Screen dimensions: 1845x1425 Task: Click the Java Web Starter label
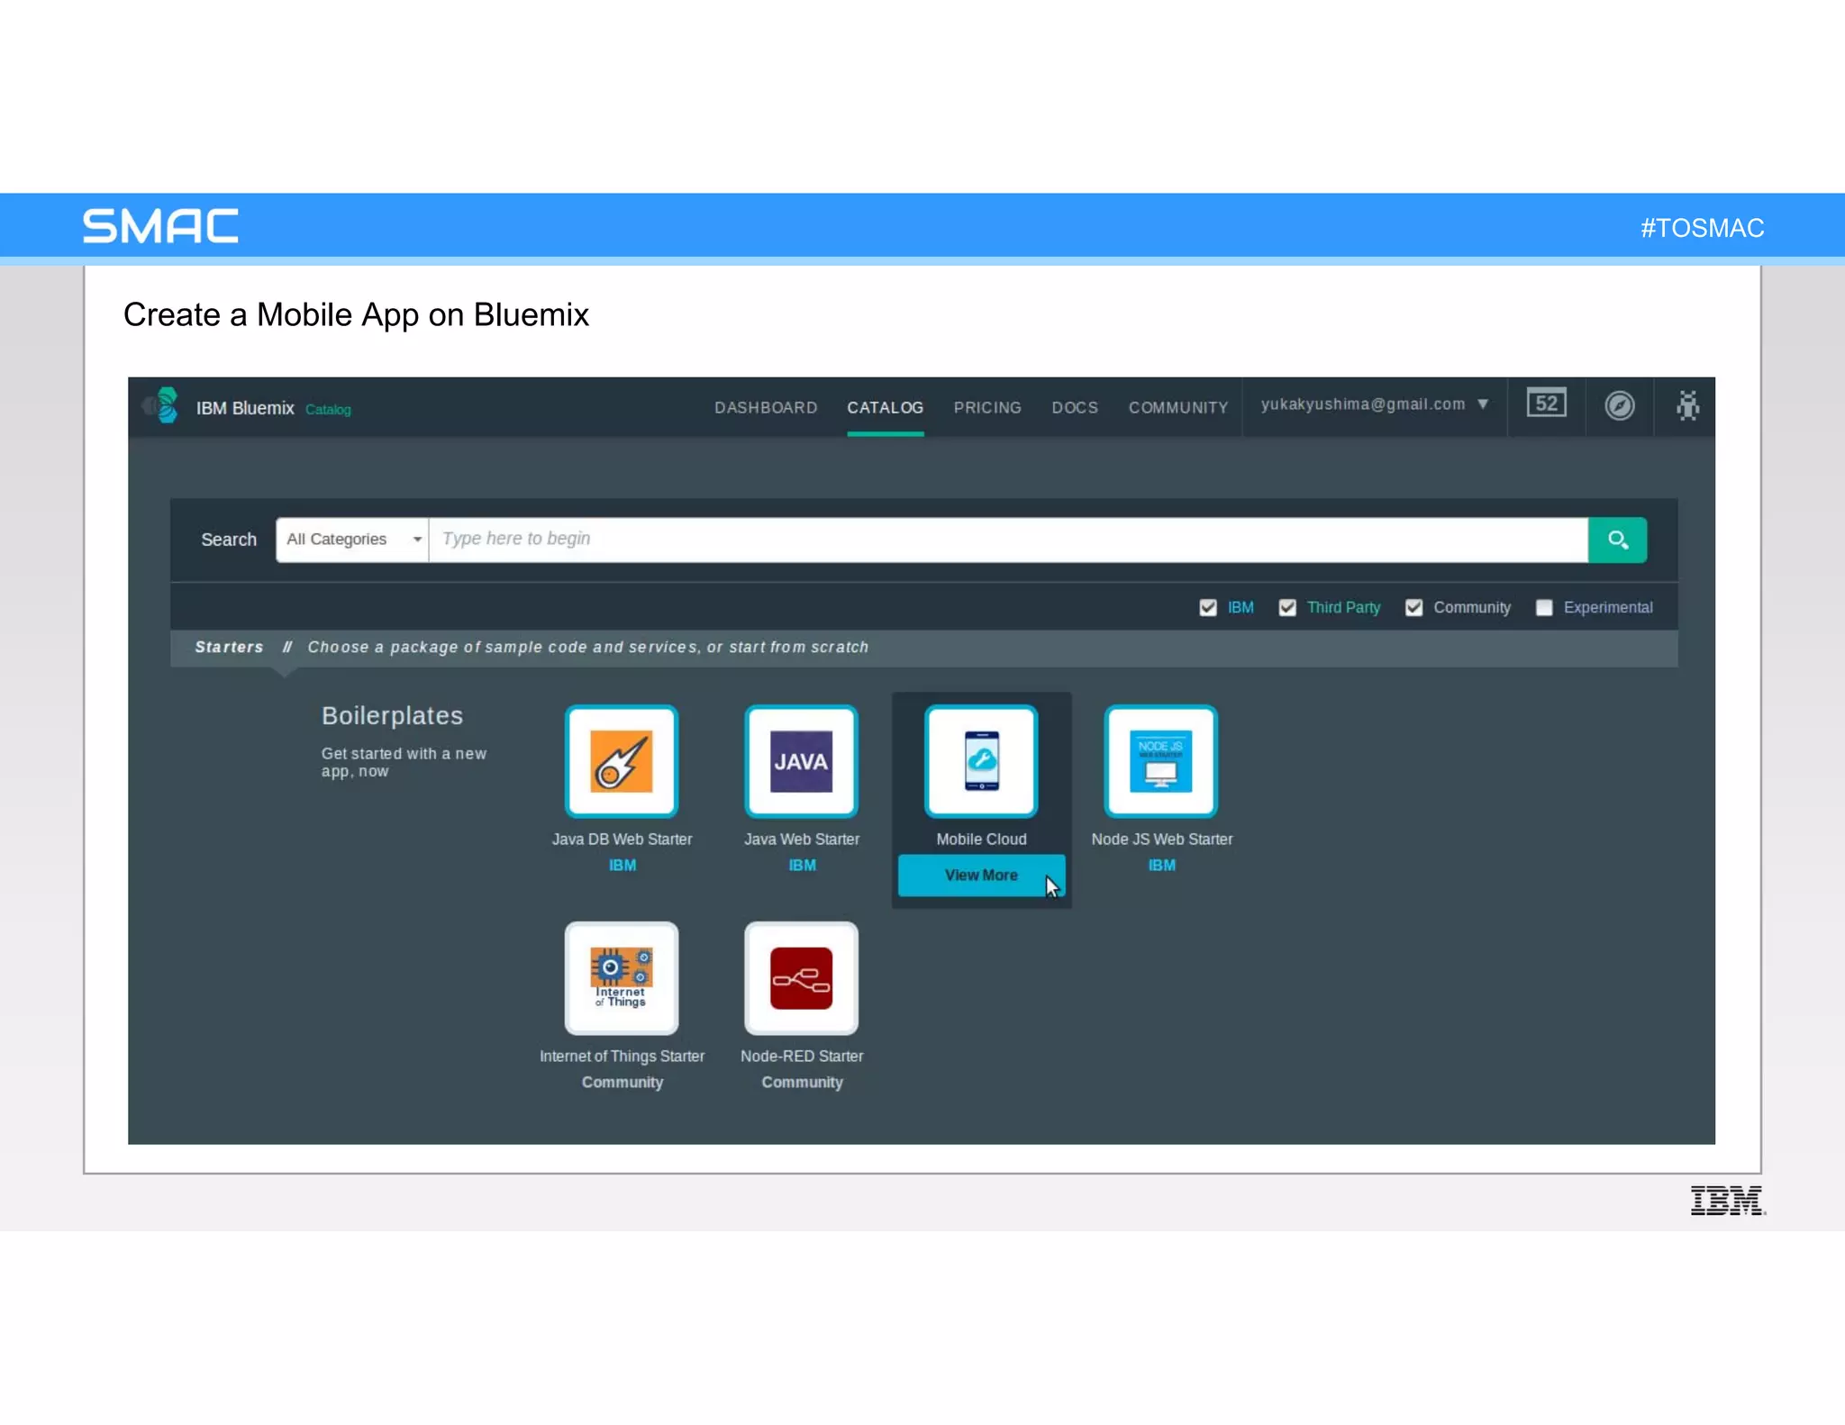802,839
